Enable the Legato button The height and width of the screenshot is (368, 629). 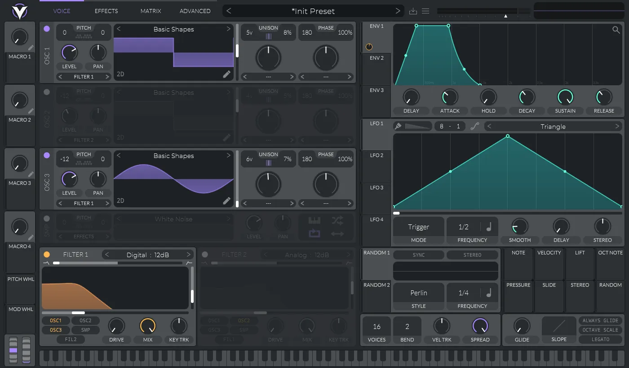click(x=600, y=339)
